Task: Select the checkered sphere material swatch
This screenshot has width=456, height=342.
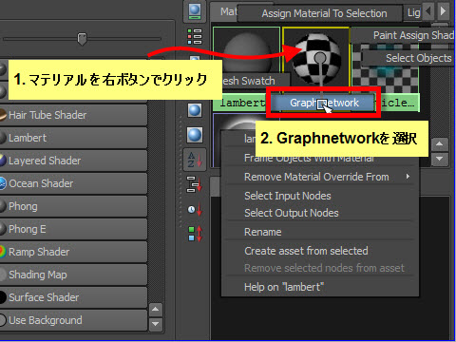Action: 316,60
